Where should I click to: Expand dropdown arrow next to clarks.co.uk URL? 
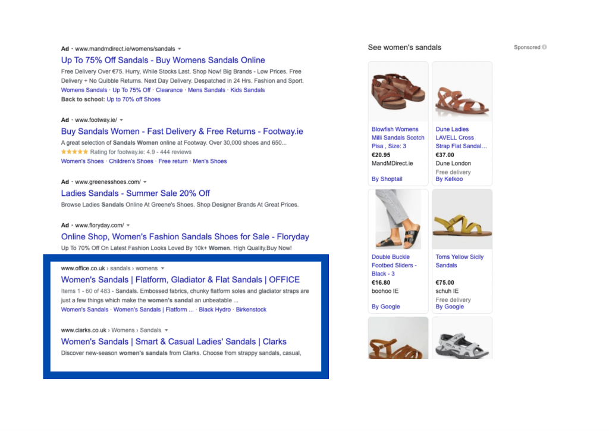tap(167, 330)
